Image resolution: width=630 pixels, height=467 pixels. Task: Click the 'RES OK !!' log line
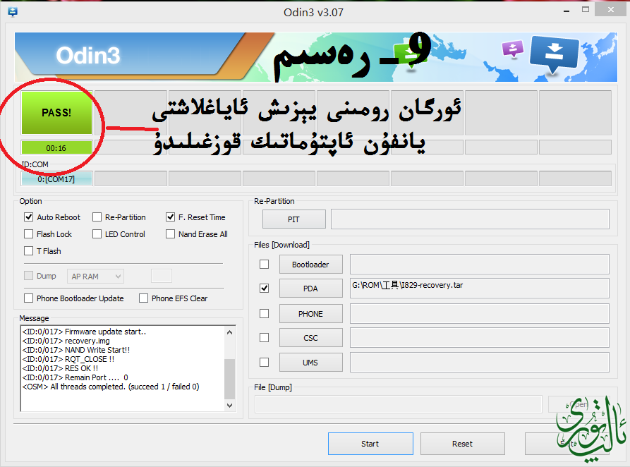point(60,368)
